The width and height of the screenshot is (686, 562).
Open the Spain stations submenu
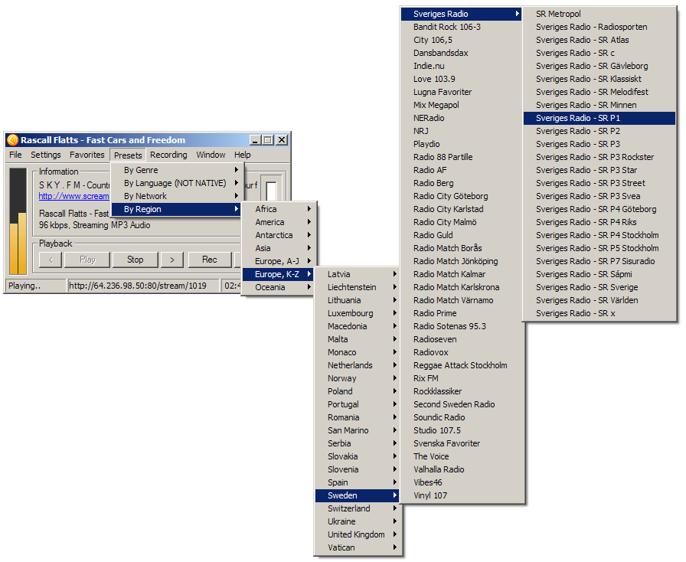tap(358, 483)
